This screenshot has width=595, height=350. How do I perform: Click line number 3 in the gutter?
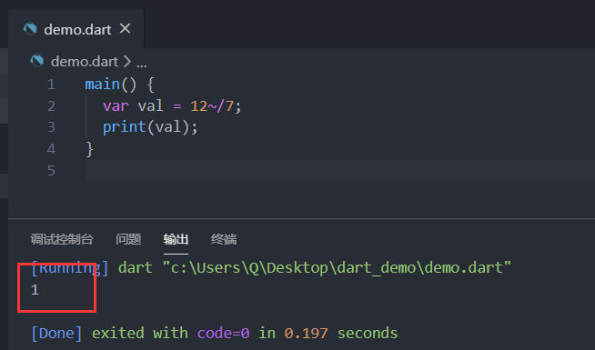(x=51, y=127)
